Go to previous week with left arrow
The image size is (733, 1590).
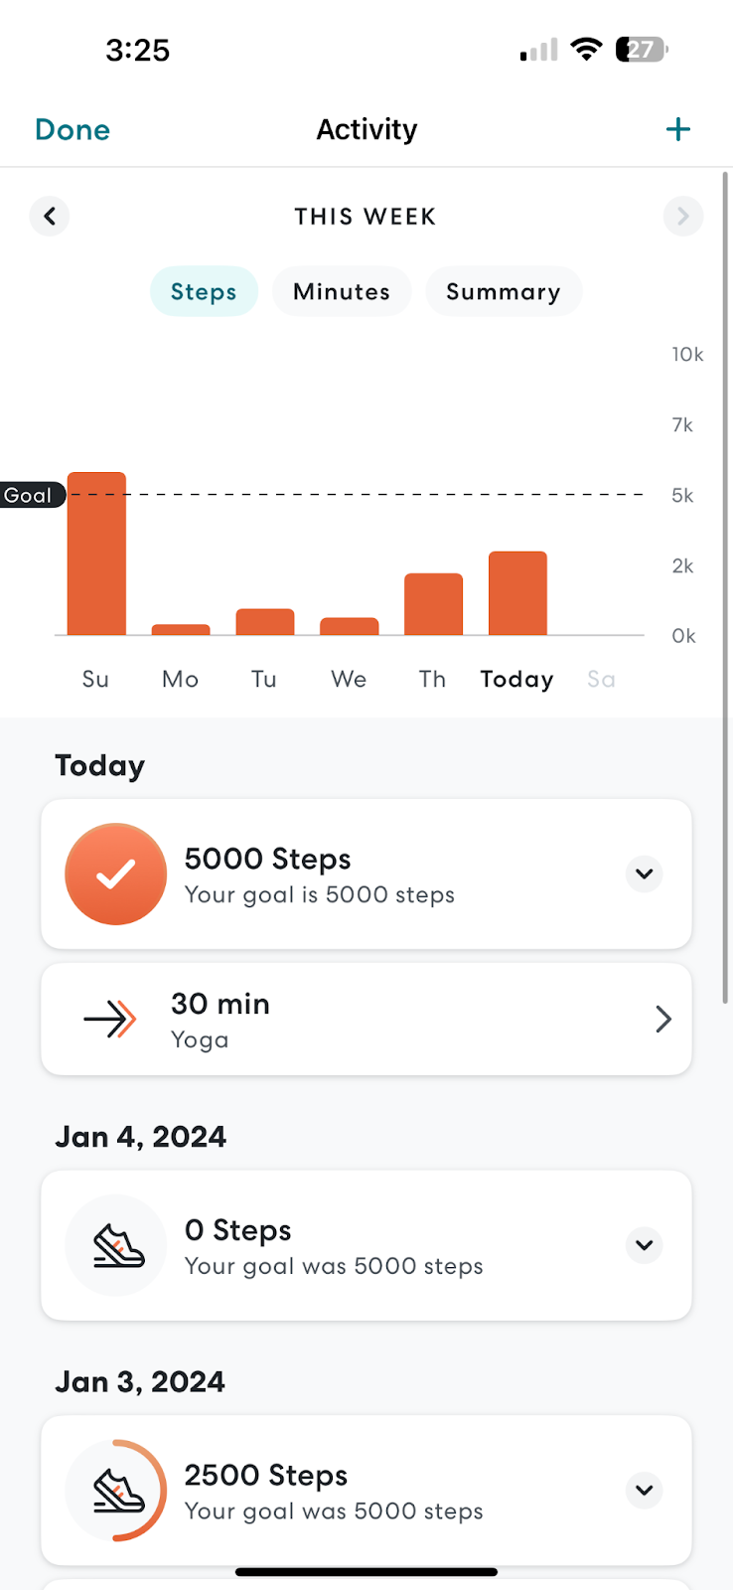pos(50,216)
